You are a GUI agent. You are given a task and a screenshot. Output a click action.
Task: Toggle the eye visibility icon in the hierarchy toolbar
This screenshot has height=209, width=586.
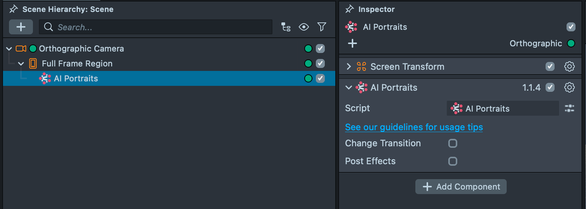(x=303, y=27)
